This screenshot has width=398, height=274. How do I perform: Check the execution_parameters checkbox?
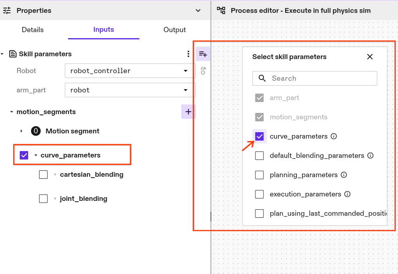pyautogui.click(x=259, y=194)
